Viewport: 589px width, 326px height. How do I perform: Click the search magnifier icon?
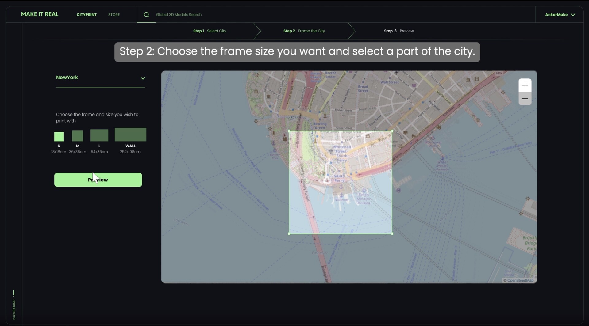pos(146,15)
